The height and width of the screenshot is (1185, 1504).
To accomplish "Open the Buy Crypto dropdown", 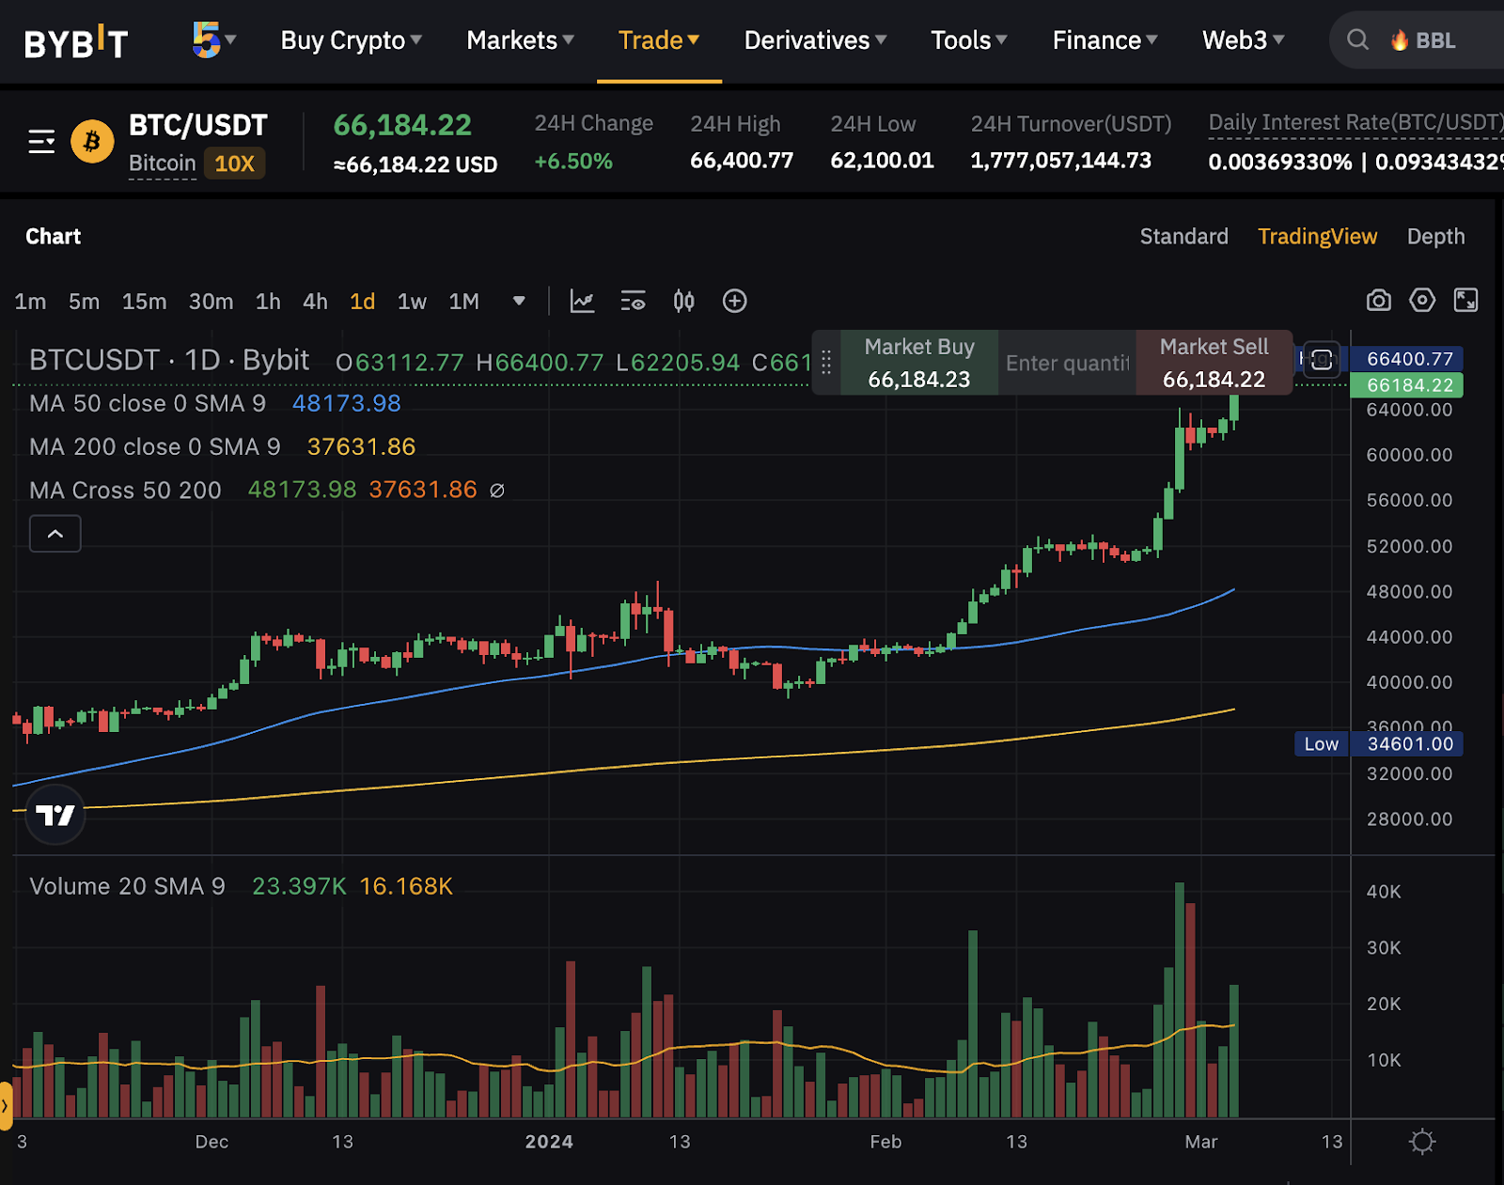I will (352, 40).
